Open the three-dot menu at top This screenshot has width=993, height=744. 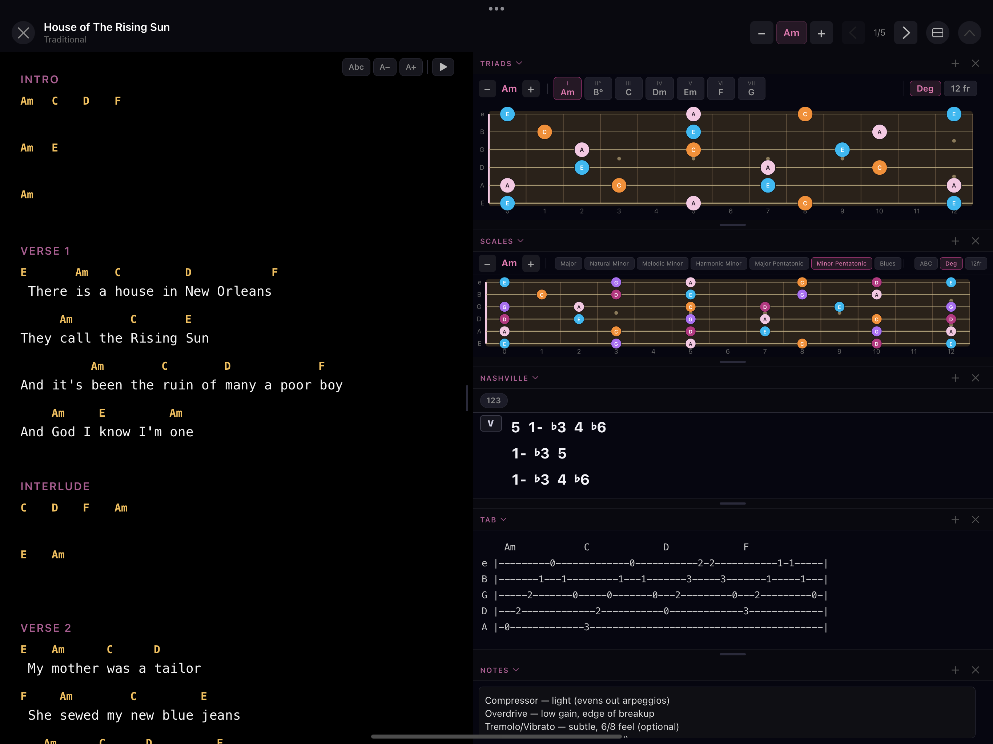(x=496, y=8)
